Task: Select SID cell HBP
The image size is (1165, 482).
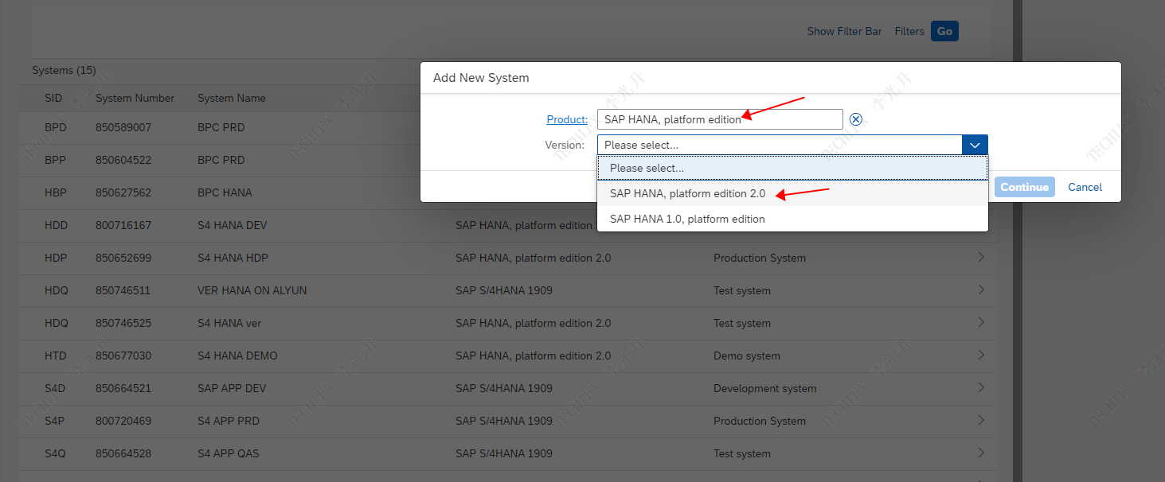Action: [56, 192]
